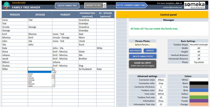210x107 pixels.
Task: Click the Add Photo button
Action: tap(135, 50)
